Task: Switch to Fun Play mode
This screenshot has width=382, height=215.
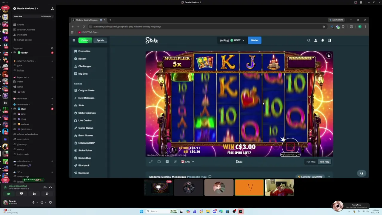Action: [311, 162]
